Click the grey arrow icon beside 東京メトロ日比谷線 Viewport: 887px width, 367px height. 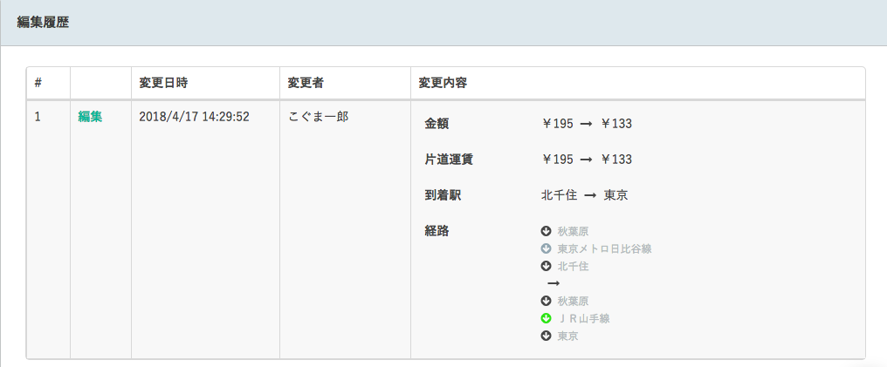tap(546, 248)
